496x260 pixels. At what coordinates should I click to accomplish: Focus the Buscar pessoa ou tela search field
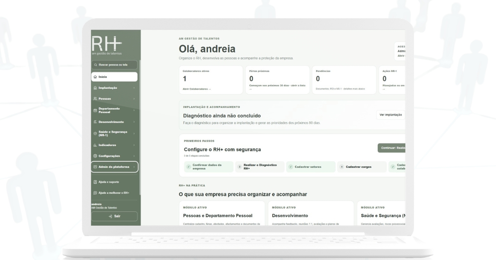tap(114, 65)
